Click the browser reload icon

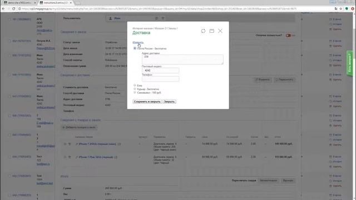(13, 9)
